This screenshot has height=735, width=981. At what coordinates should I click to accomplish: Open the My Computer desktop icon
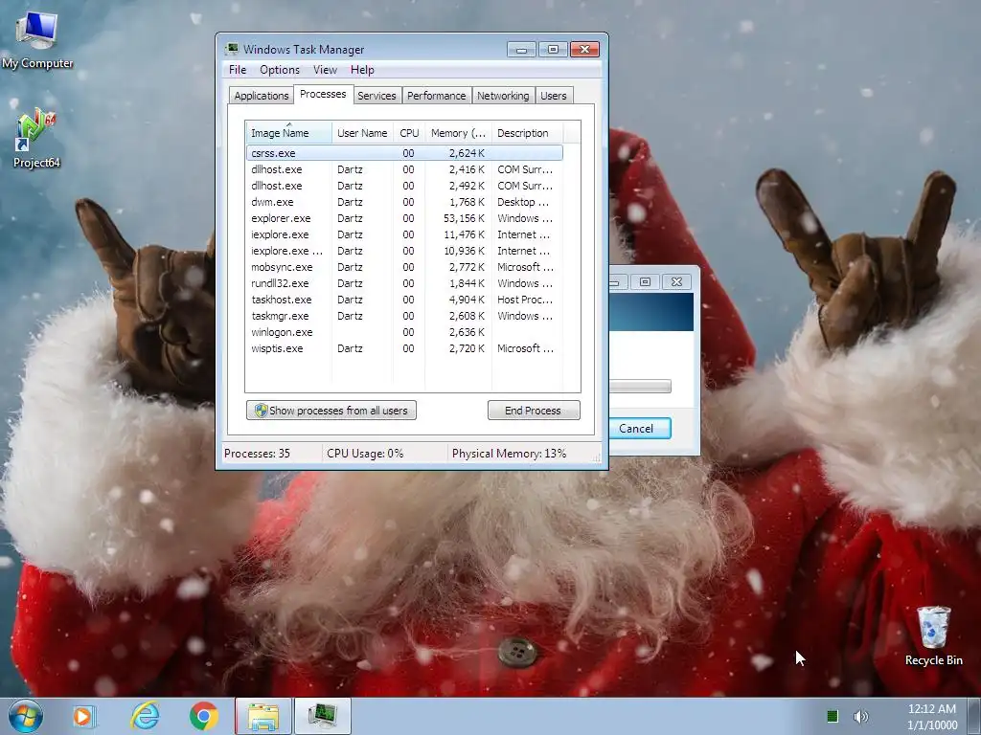click(37, 40)
